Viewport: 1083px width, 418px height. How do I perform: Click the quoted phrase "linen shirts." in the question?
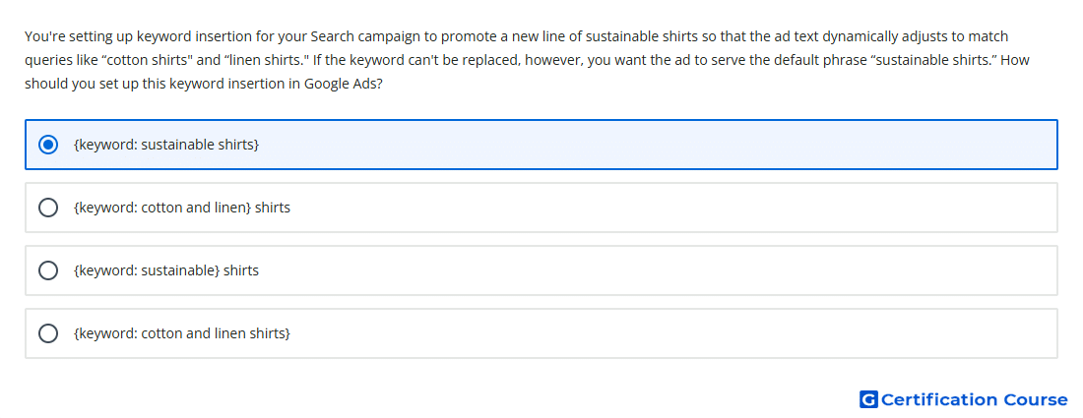pyautogui.click(x=264, y=60)
